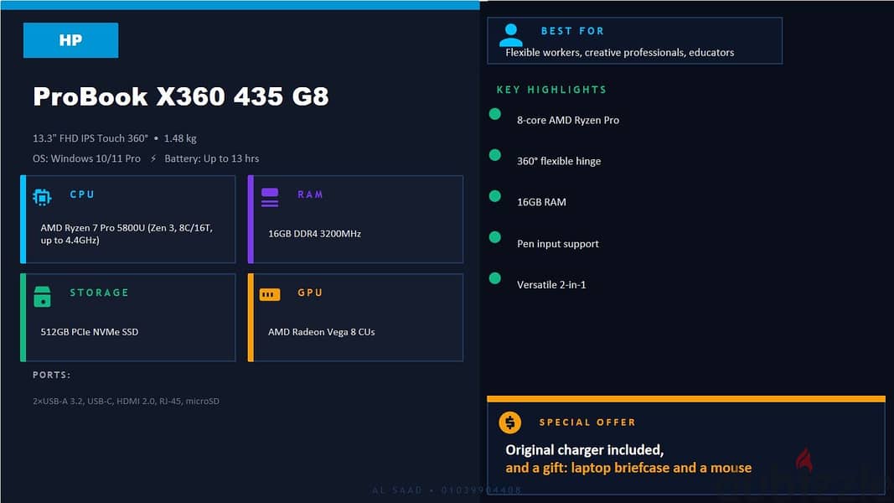Click green bullet beside 8-core AMD Ryzen Pro
The image size is (894, 503).
coord(495,114)
